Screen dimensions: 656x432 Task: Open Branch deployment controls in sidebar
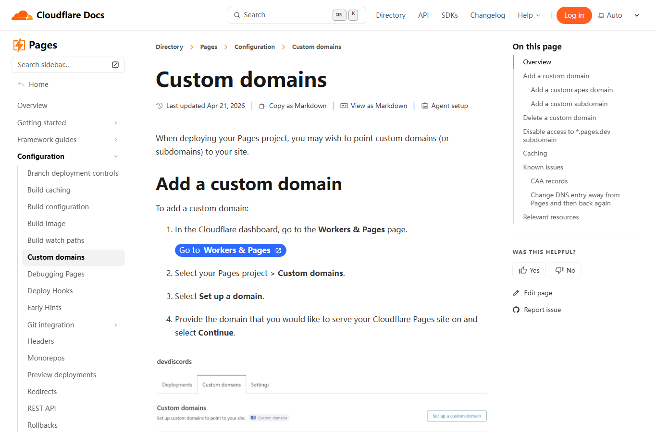point(73,173)
